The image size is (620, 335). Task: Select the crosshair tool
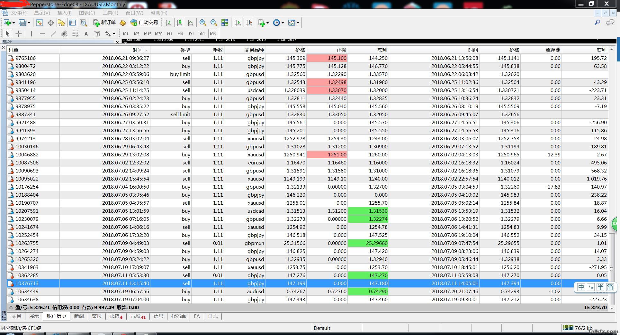(19, 33)
